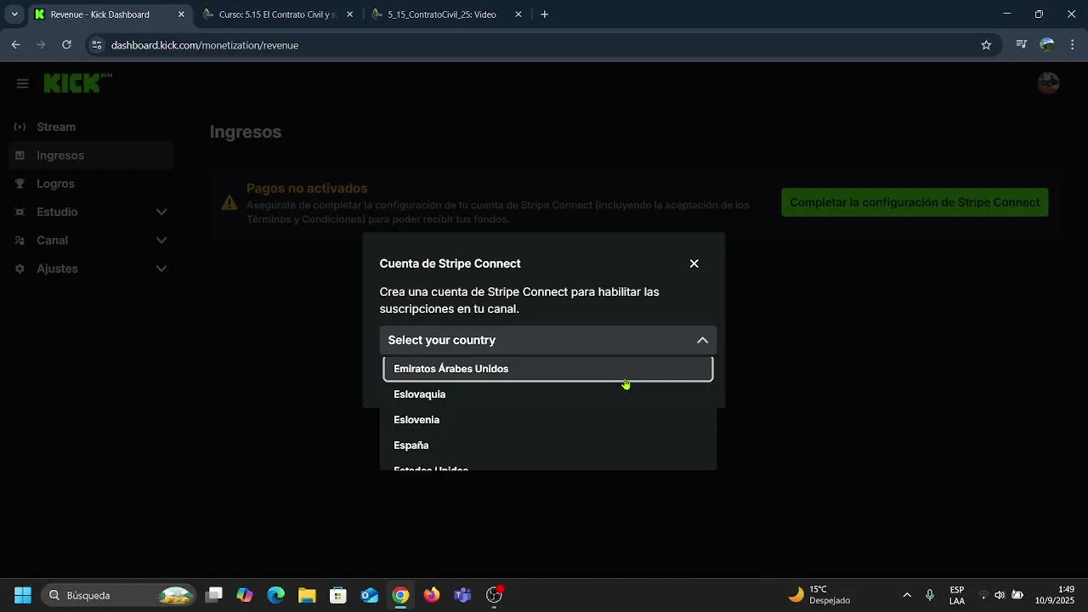Click the Kick logo
The image size is (1088, 612).
[x=77, y=82]
